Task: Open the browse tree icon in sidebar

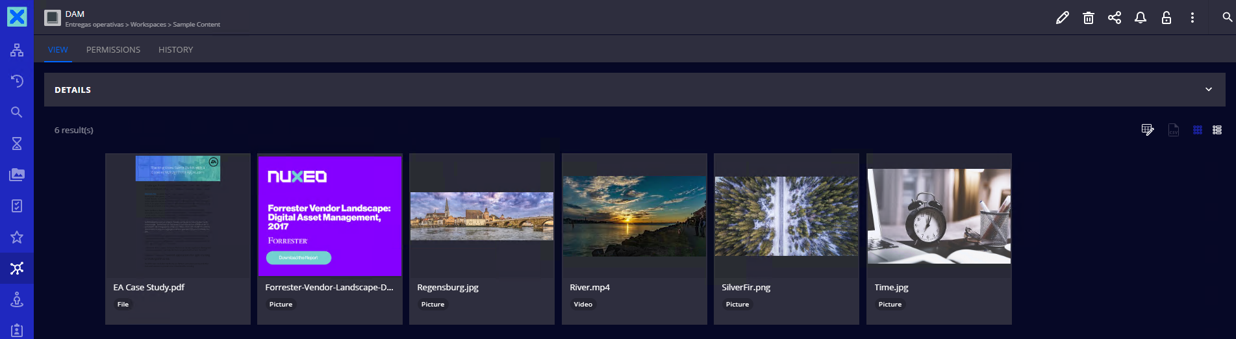Action: point(17,50)
